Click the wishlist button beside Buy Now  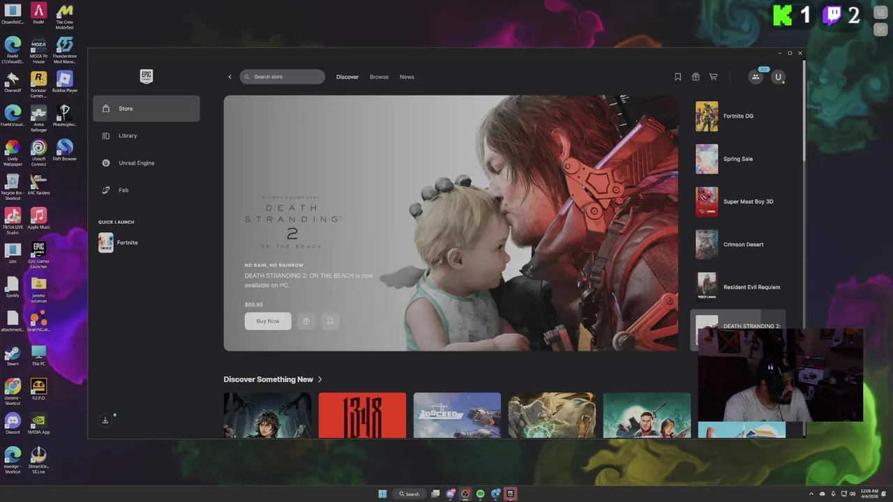[x=330, y=321]
